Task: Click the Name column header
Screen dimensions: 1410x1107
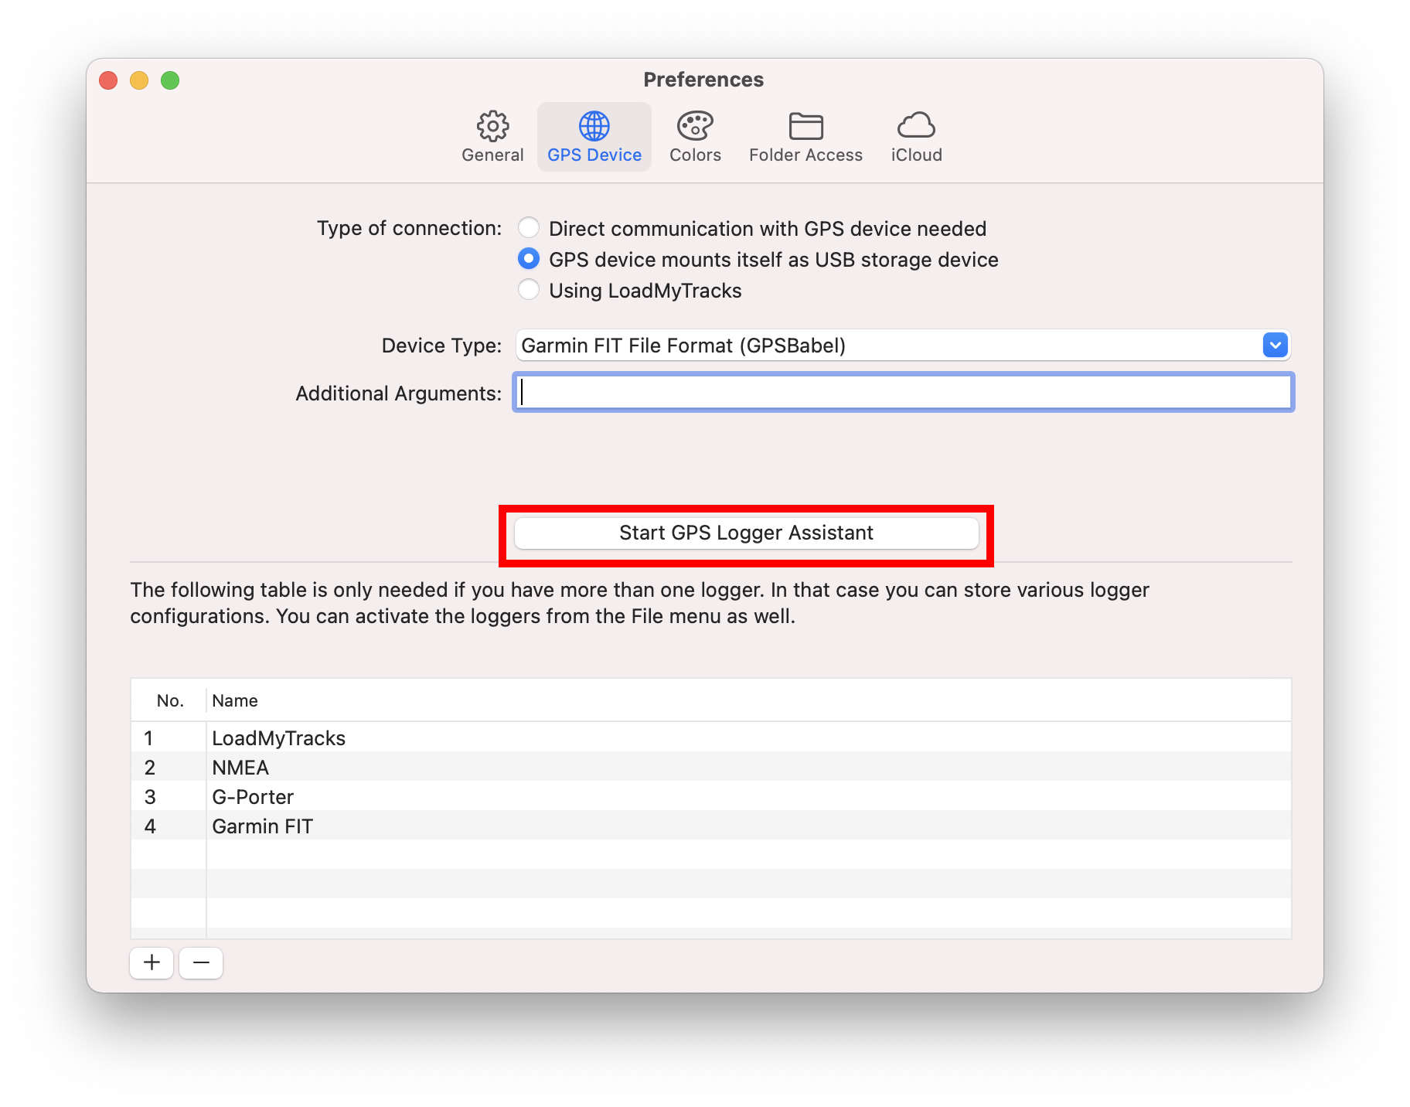Action: 235,700
